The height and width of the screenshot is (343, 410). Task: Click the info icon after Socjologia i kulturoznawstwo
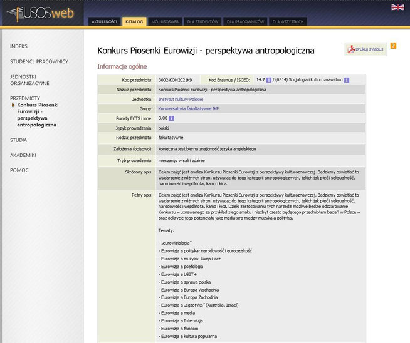(346, 80)
